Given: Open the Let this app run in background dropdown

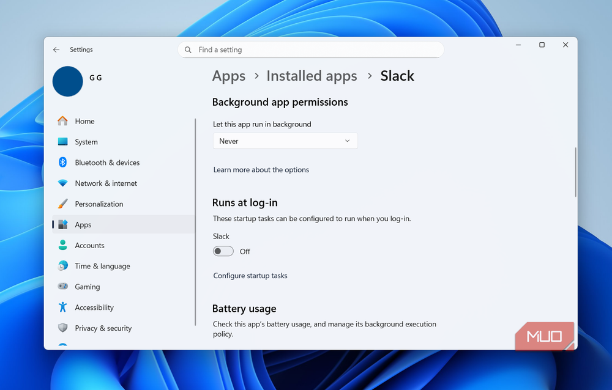Looking at the screenshot, I should (285, 141).
